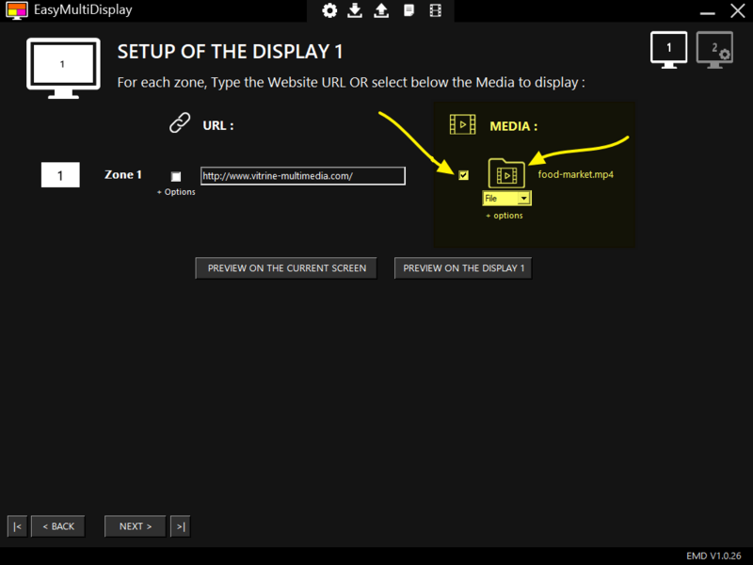This screenshot has height=565, width=753.
Task: Click PREVIEW ON THE CURRENT SCREEN
Action: [x=285, y=267]
